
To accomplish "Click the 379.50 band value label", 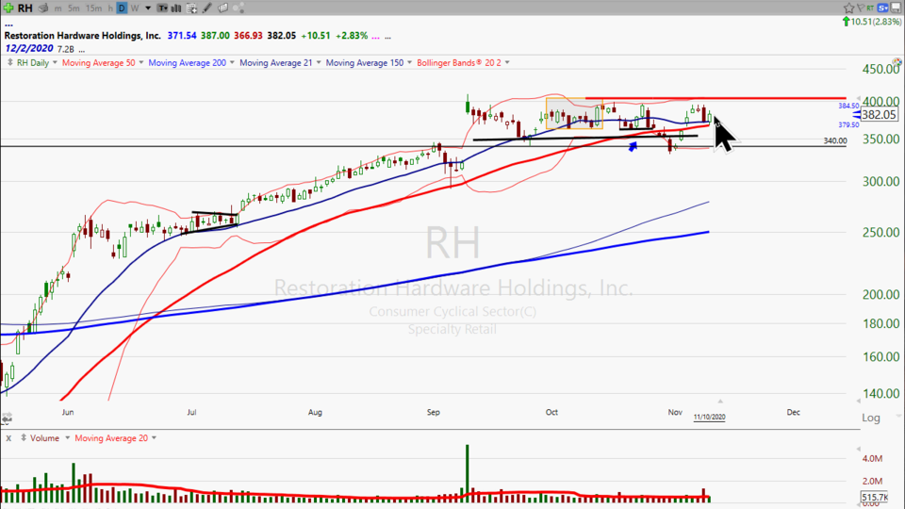I will pos(848,124).
